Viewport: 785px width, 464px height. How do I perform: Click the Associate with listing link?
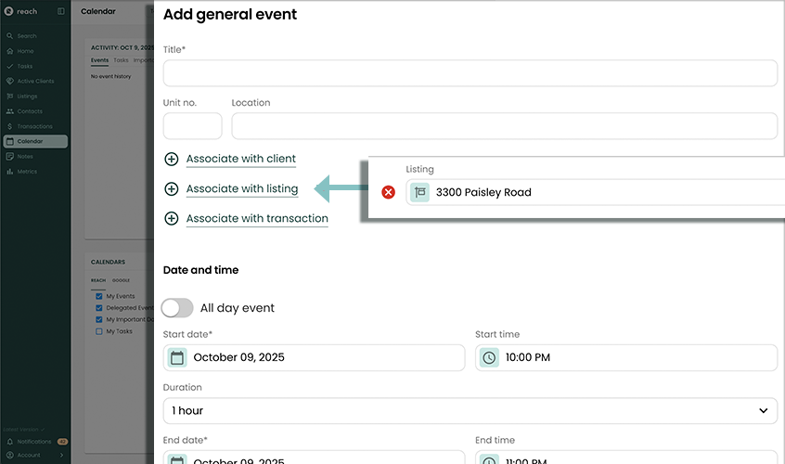click(x=242, y=189)
